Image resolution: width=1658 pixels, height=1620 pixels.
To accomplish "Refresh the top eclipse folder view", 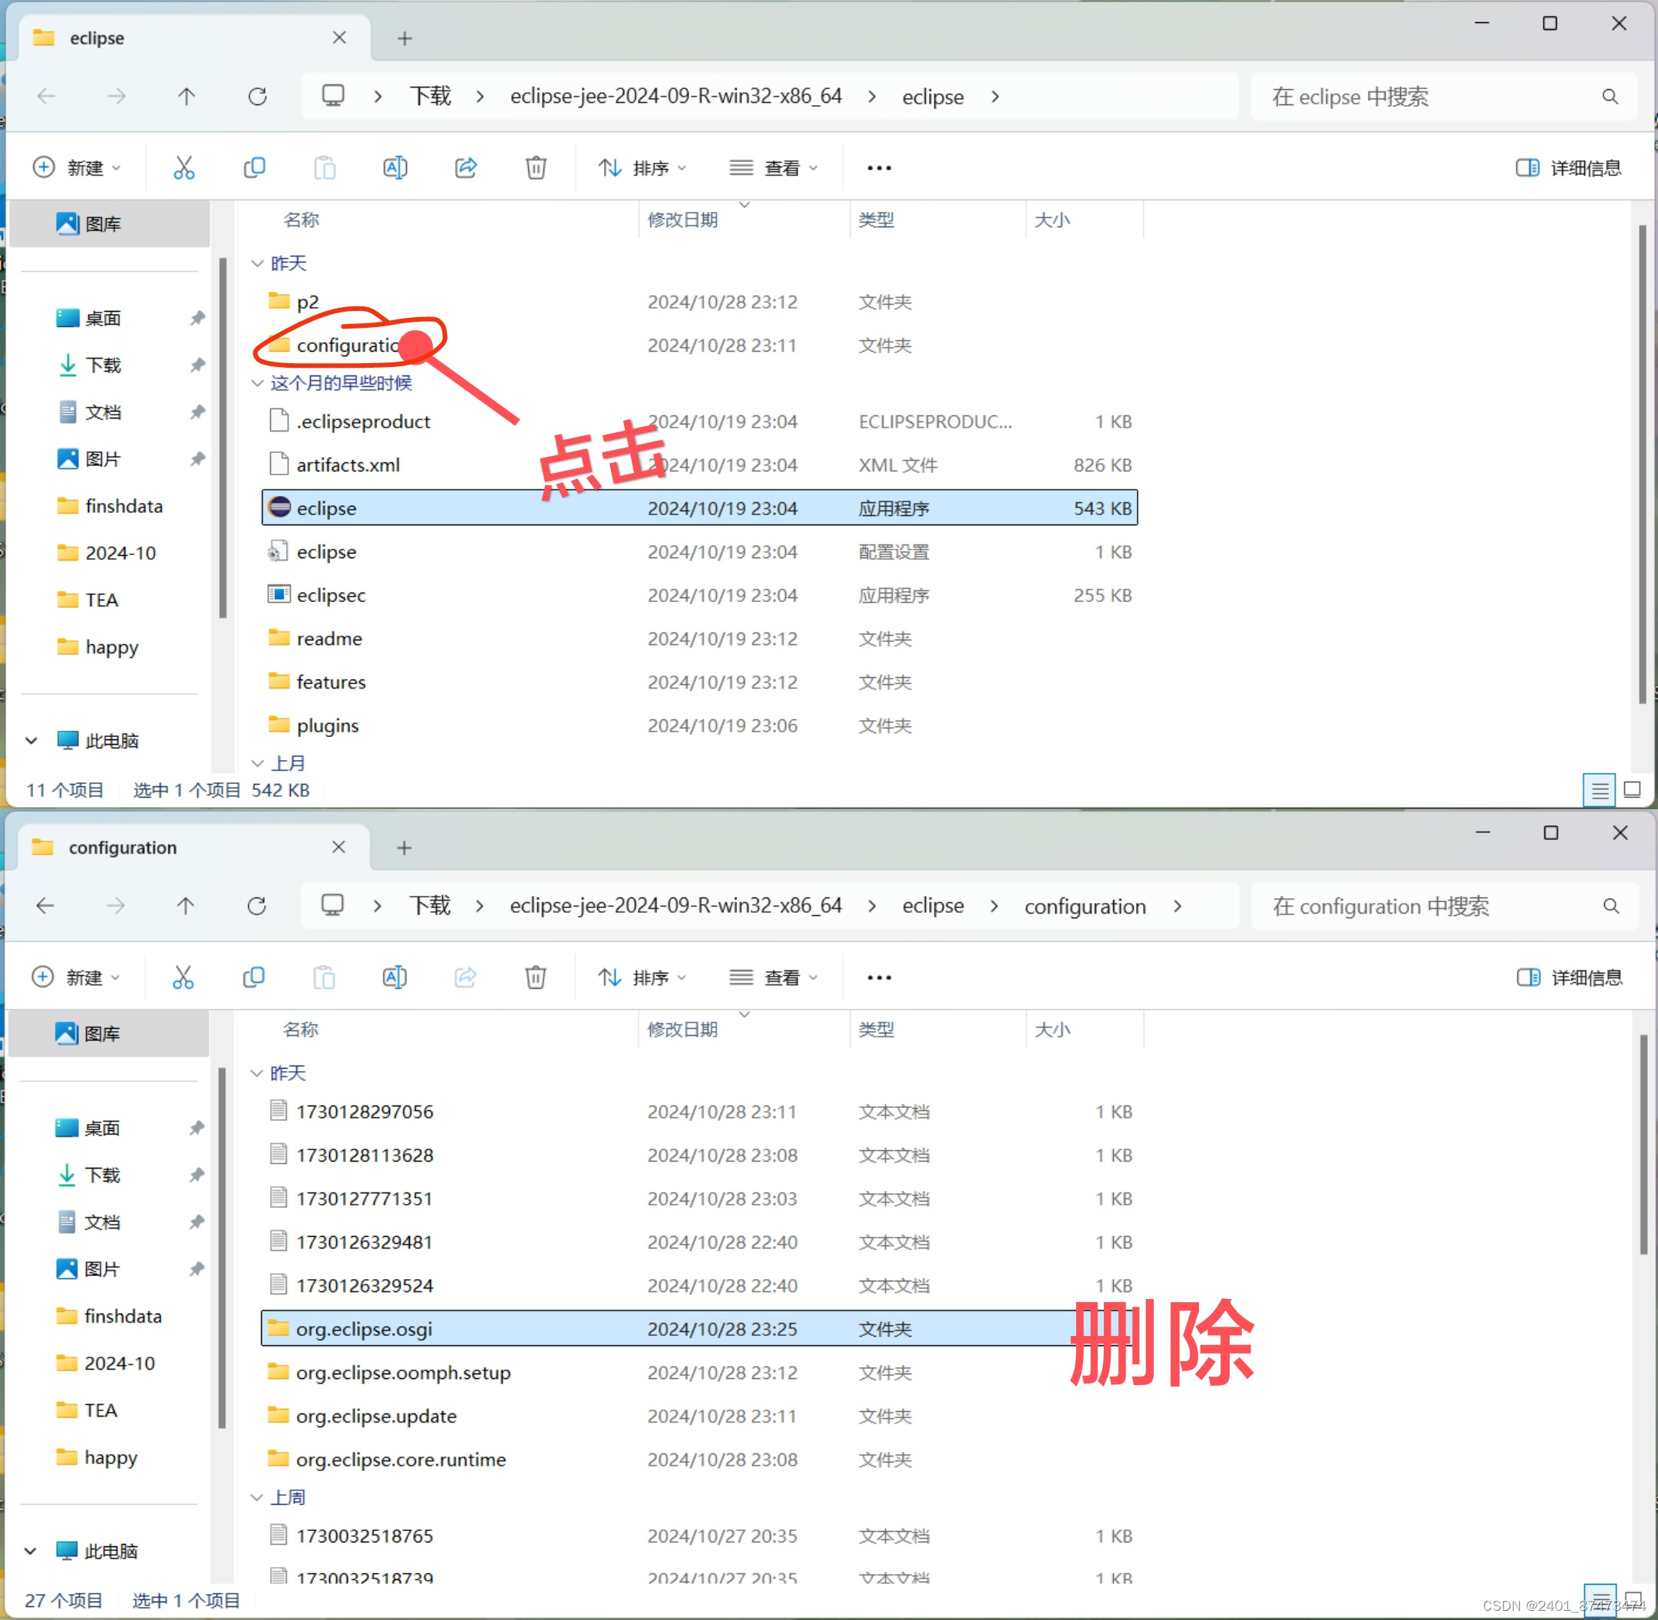I will tap(257, 96).
